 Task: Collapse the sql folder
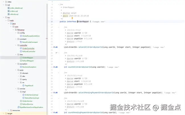click(x=3, y=5)
